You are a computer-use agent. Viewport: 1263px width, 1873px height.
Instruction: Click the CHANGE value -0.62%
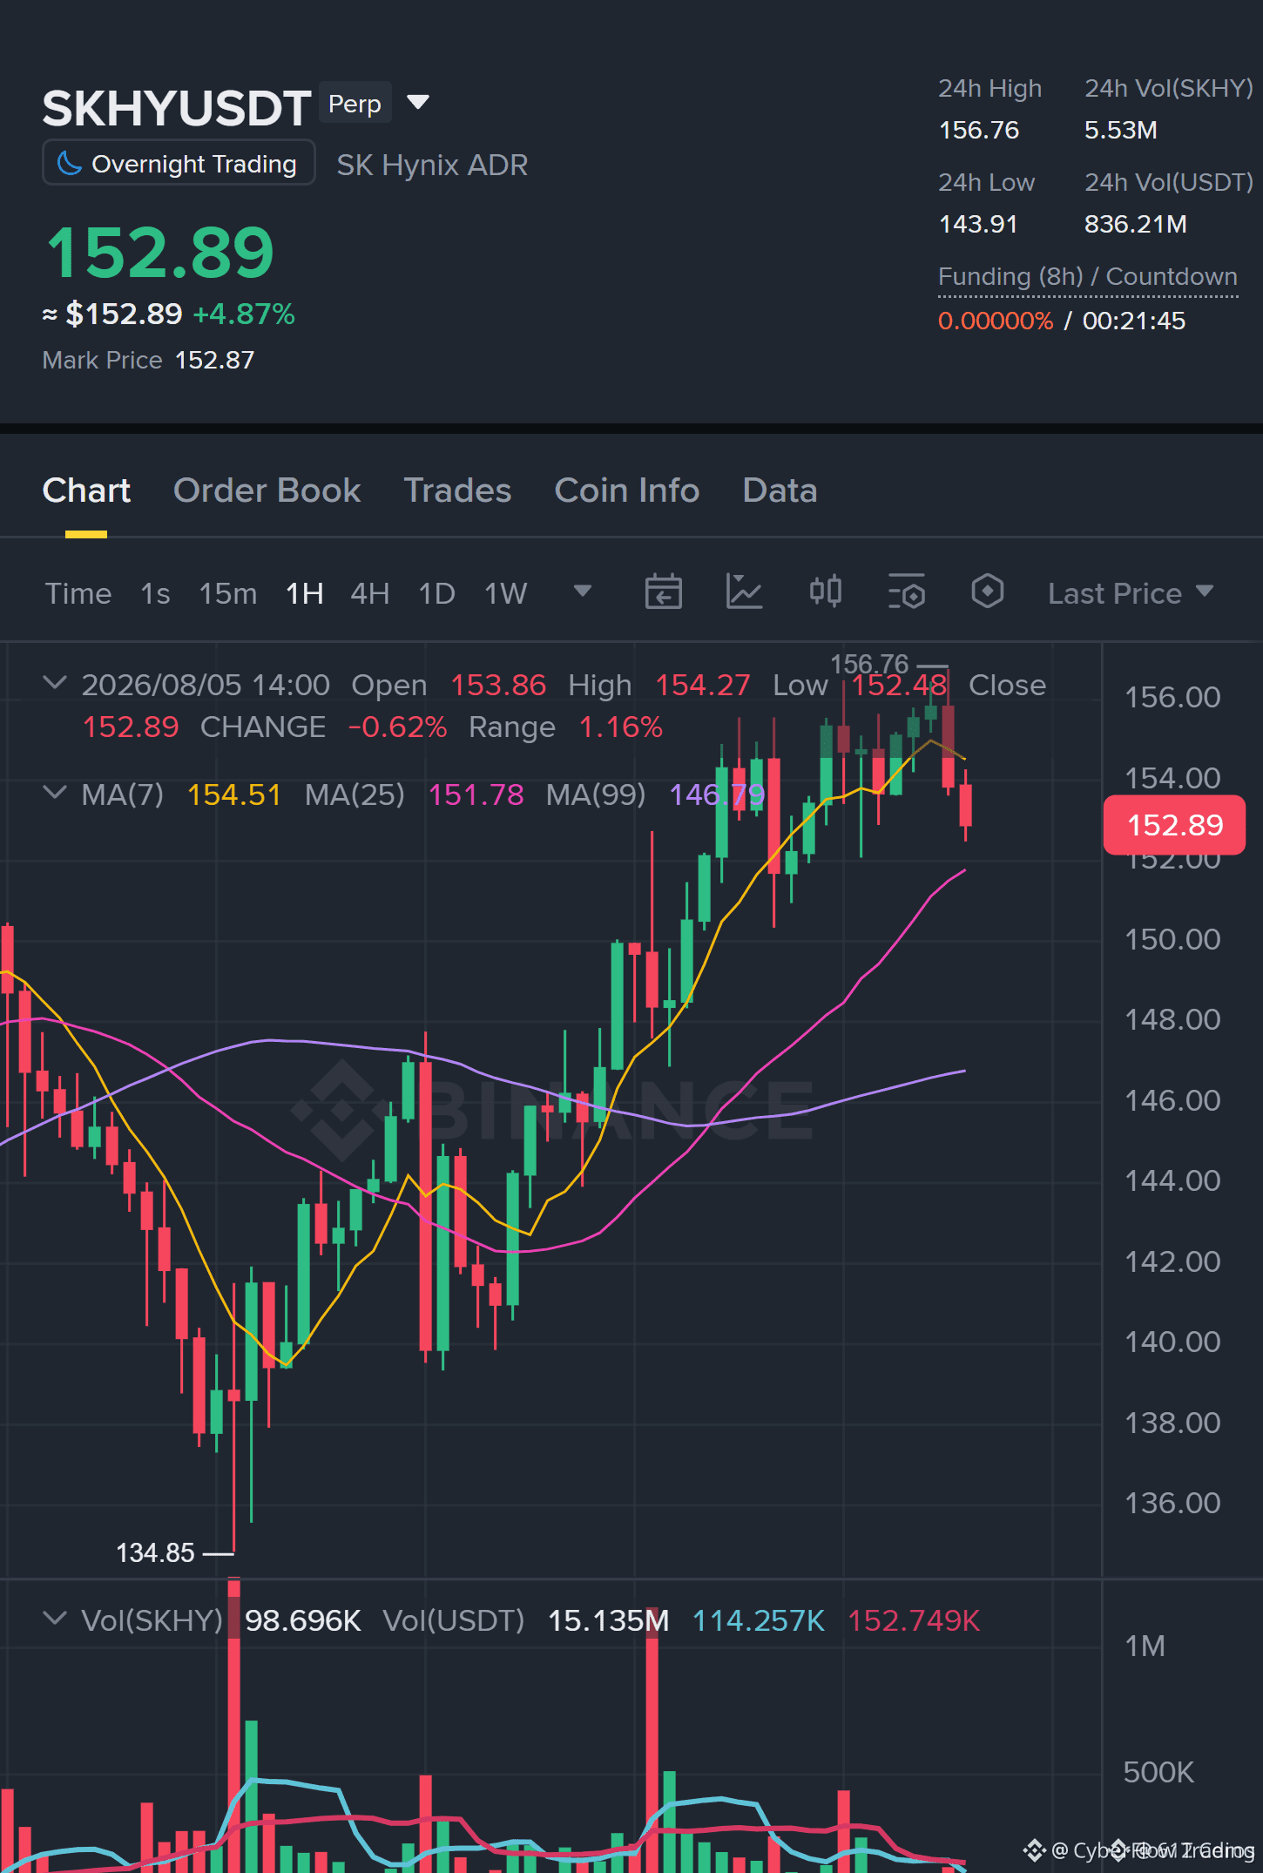(397, 727)
